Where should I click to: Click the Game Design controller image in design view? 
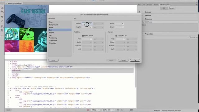(x=26, y=16)
